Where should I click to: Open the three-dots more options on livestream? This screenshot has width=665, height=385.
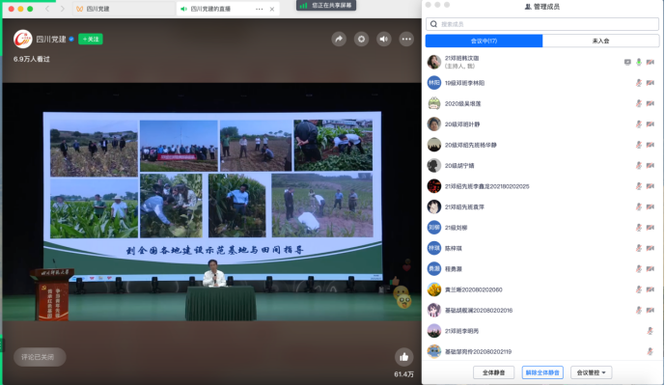coord(406,39)
